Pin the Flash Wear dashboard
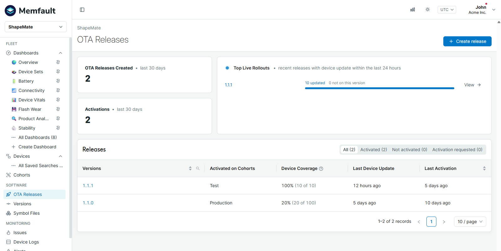 (x=58, y=109)
